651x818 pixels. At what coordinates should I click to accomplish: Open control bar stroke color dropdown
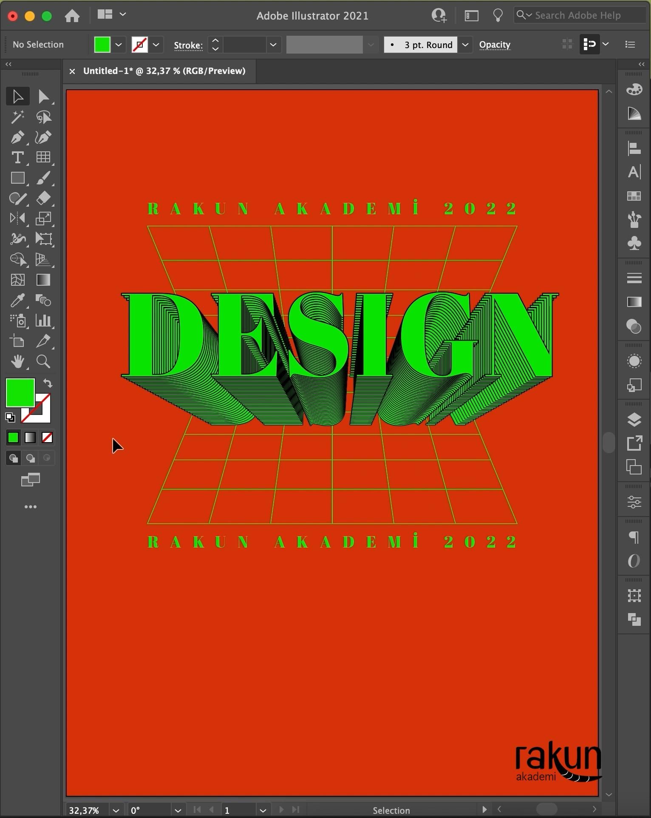coord(156,45)
